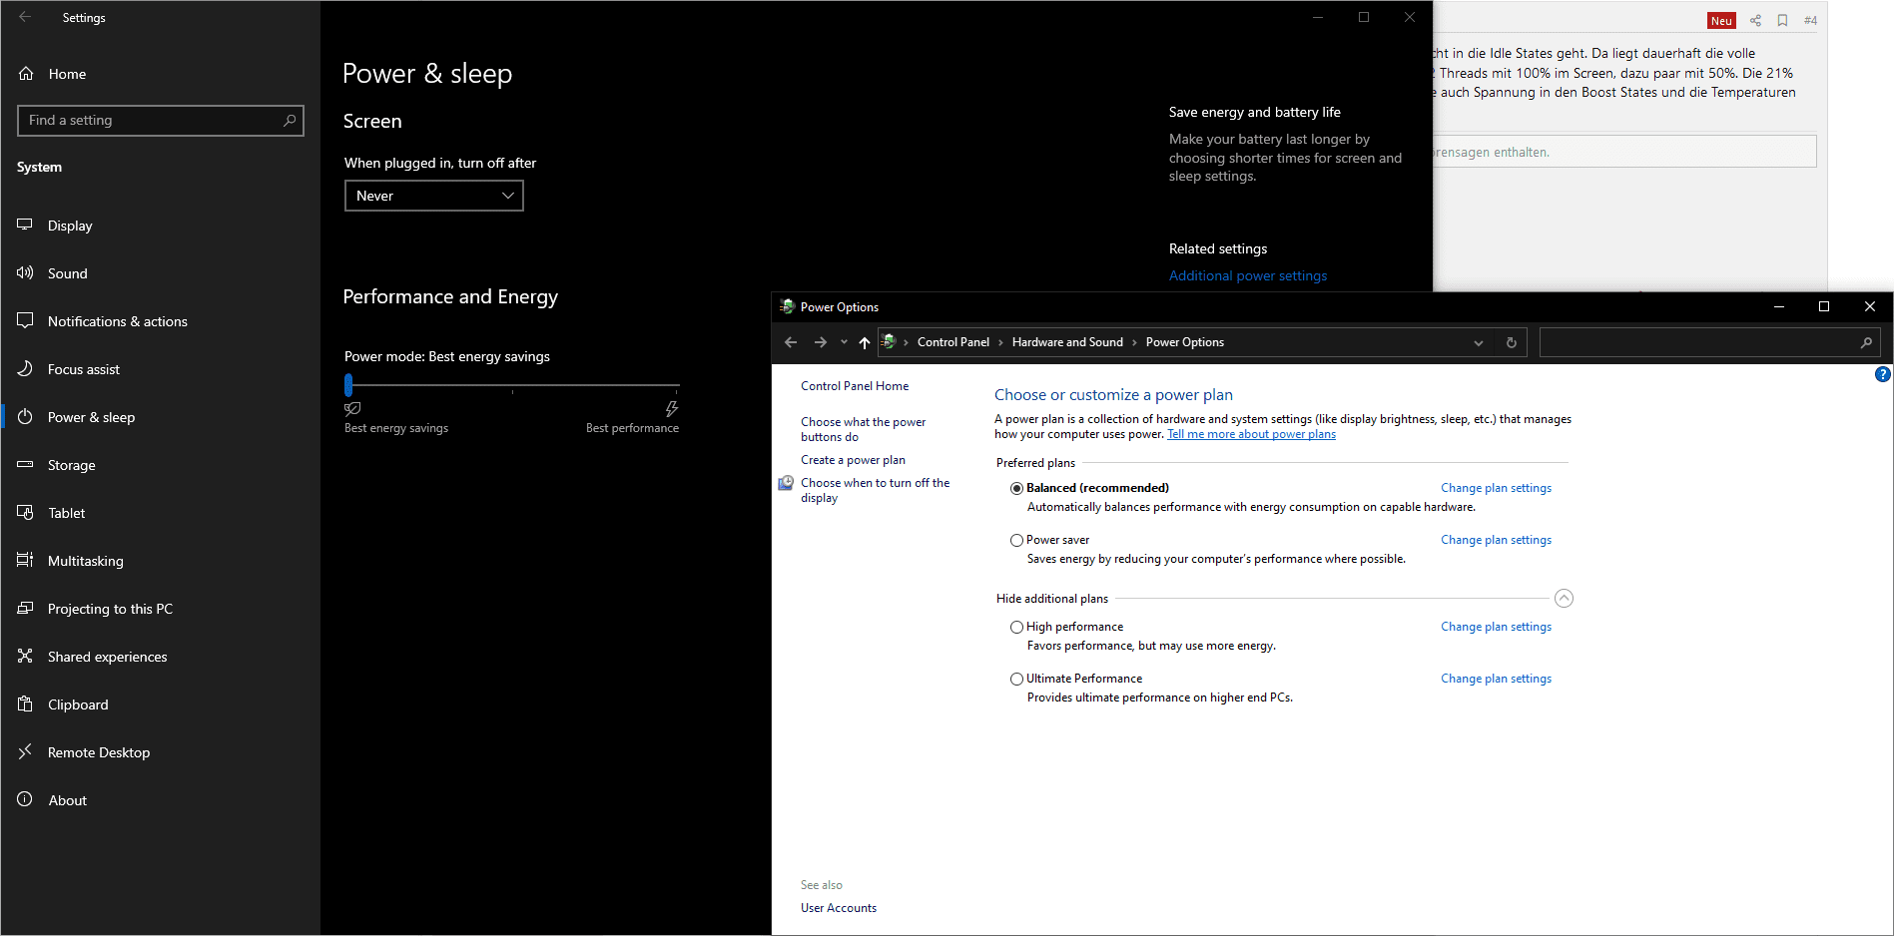Image resolution: width=1894 pixels, height=936 pixels.
Task: Go back in Power Options window
Action: point(791,342)
